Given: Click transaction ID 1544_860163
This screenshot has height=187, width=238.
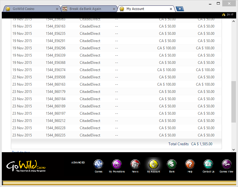Looking at the screenshot, I should pos(55,84).
